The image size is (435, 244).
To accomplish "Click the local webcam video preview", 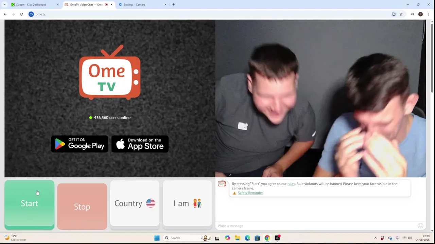I will tap(320, 98).
